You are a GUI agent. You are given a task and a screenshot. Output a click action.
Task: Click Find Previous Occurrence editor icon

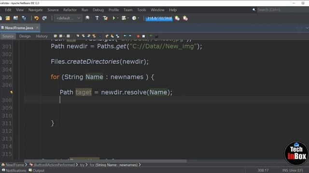coord(83,36)
